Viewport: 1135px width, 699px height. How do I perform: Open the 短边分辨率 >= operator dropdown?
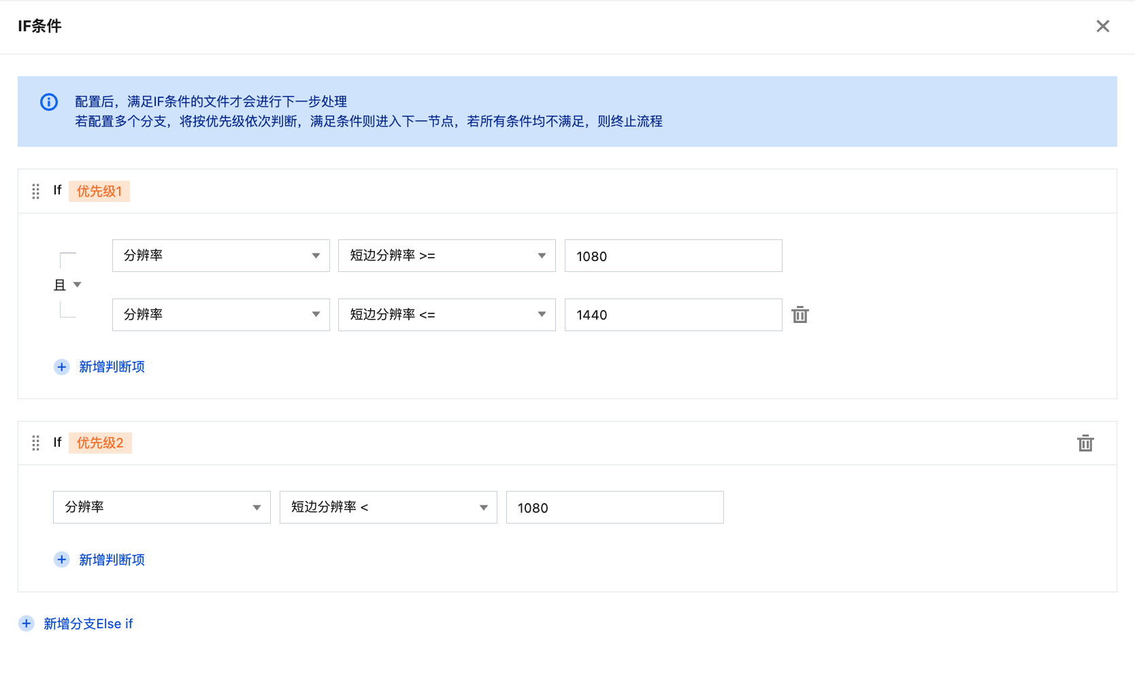click(x=447, y=256)
